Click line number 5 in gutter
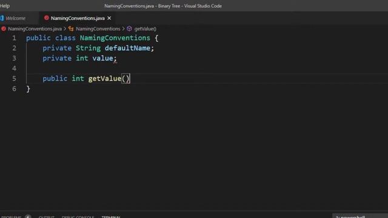This screenshot has width=388, height=218. 14,79
